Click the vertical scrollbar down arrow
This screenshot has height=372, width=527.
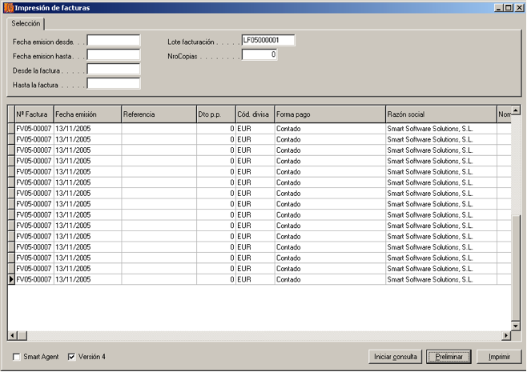pos(517,326)
